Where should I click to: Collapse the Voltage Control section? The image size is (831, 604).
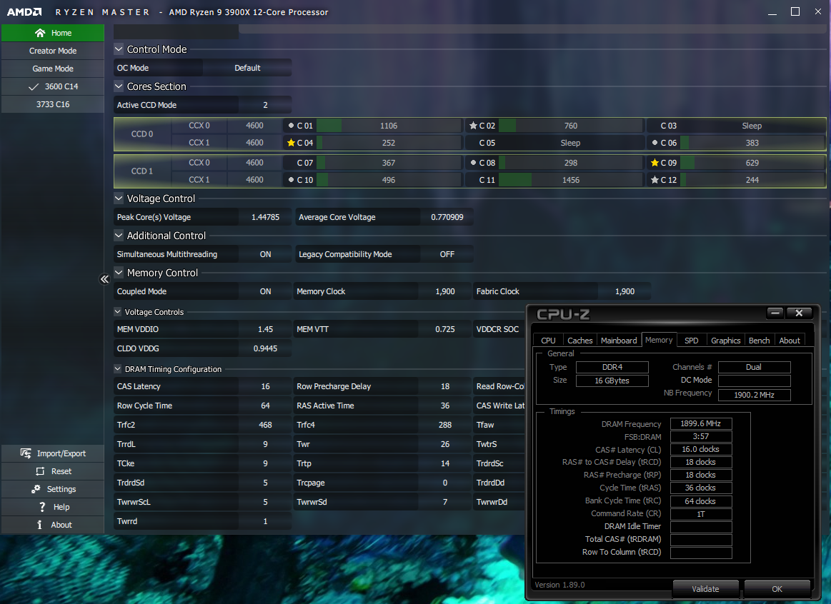coord(119,198)
